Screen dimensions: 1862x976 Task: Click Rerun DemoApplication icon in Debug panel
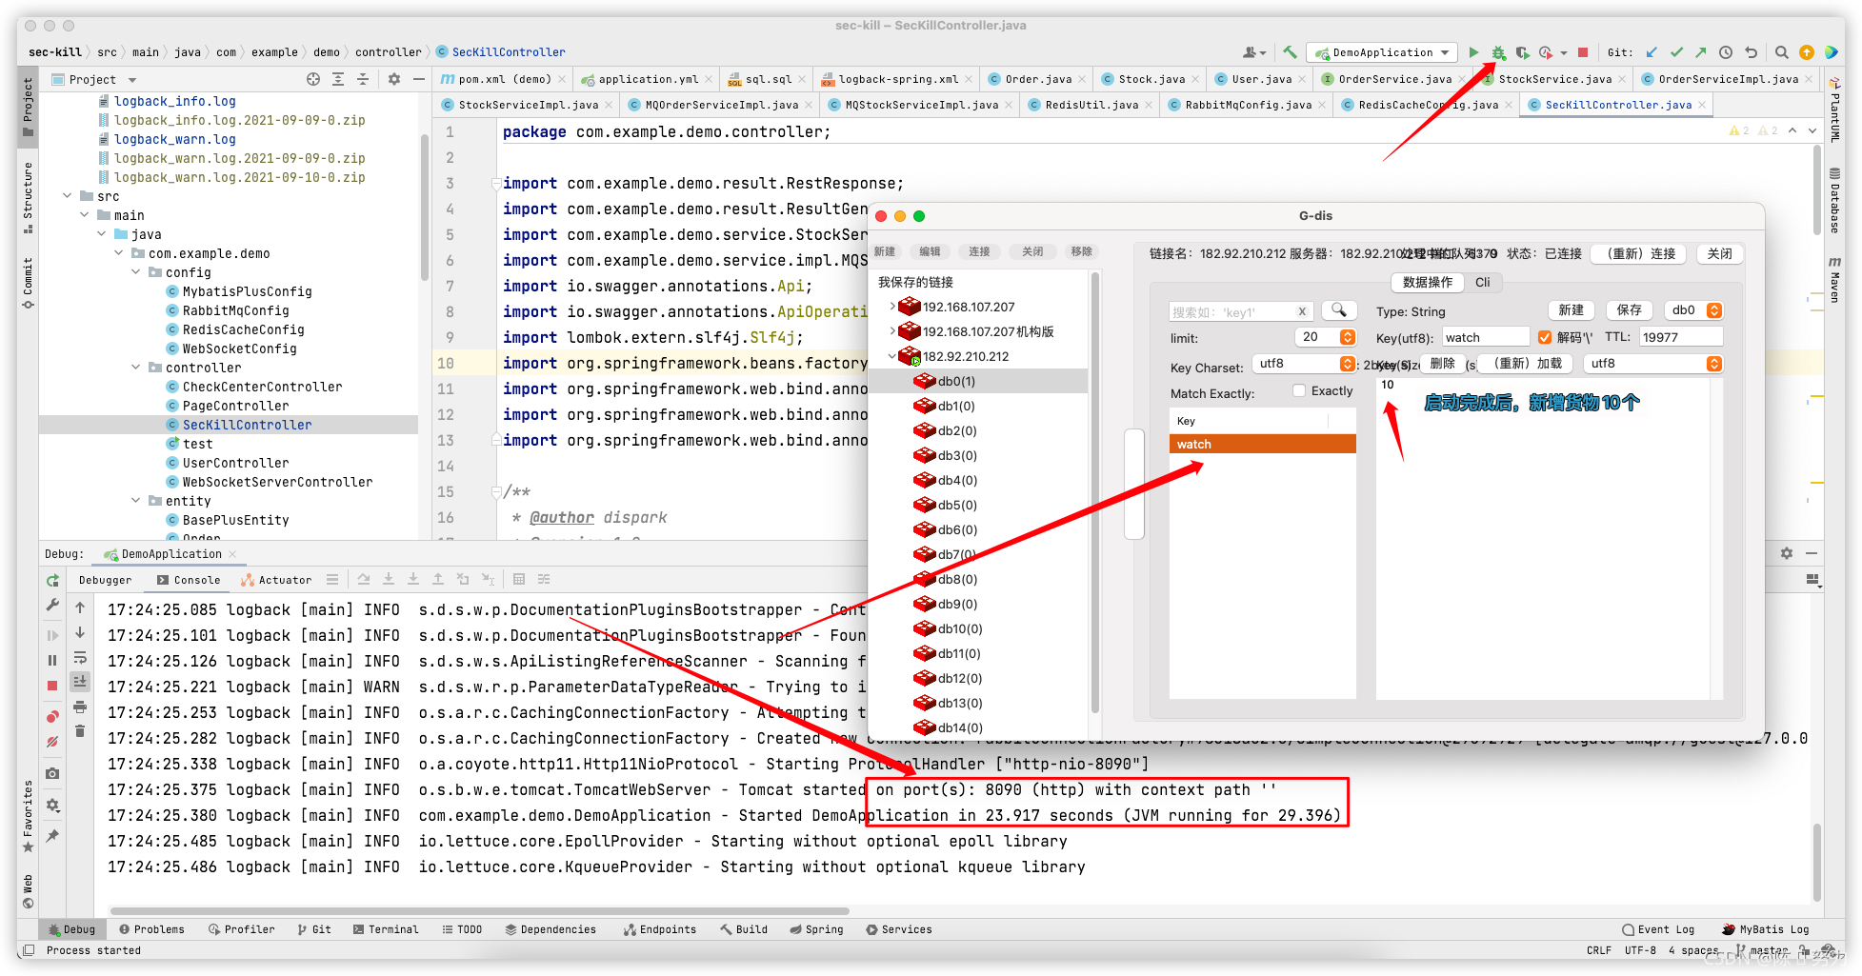(52, 580)
